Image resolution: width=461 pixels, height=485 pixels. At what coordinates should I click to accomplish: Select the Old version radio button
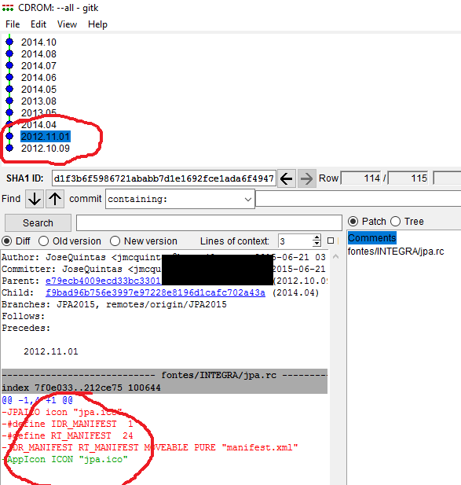[x=43, y=241]
